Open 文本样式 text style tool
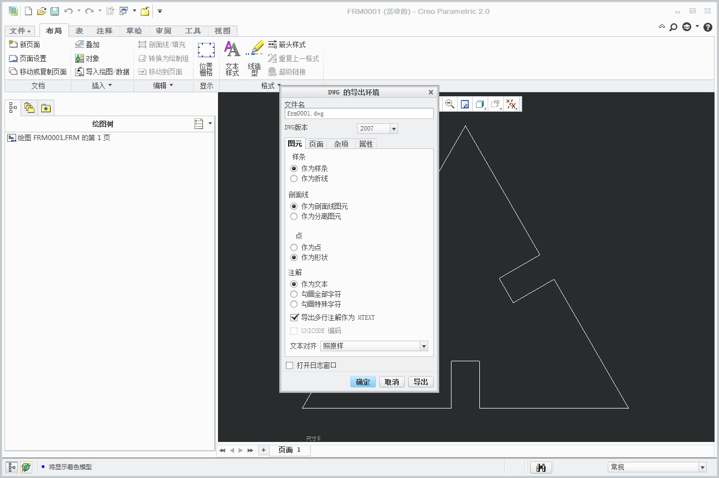This screenshot has height=478, width=719. 232,59
